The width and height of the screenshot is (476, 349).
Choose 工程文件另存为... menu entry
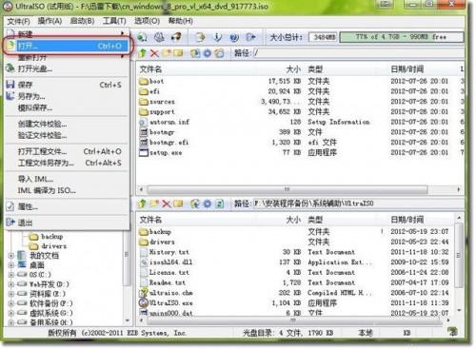tap(67, 164)
